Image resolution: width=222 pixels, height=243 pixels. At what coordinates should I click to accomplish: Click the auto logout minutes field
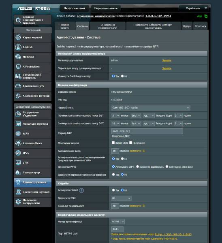click(115, 151)
